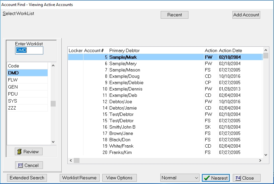Choose the ZZZ worklist code
The width and height of the screenshot is (274, 184).
[27, 108]
